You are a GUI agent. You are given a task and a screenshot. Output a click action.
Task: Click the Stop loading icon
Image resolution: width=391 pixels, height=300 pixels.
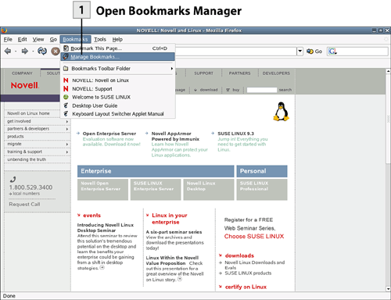55,51
